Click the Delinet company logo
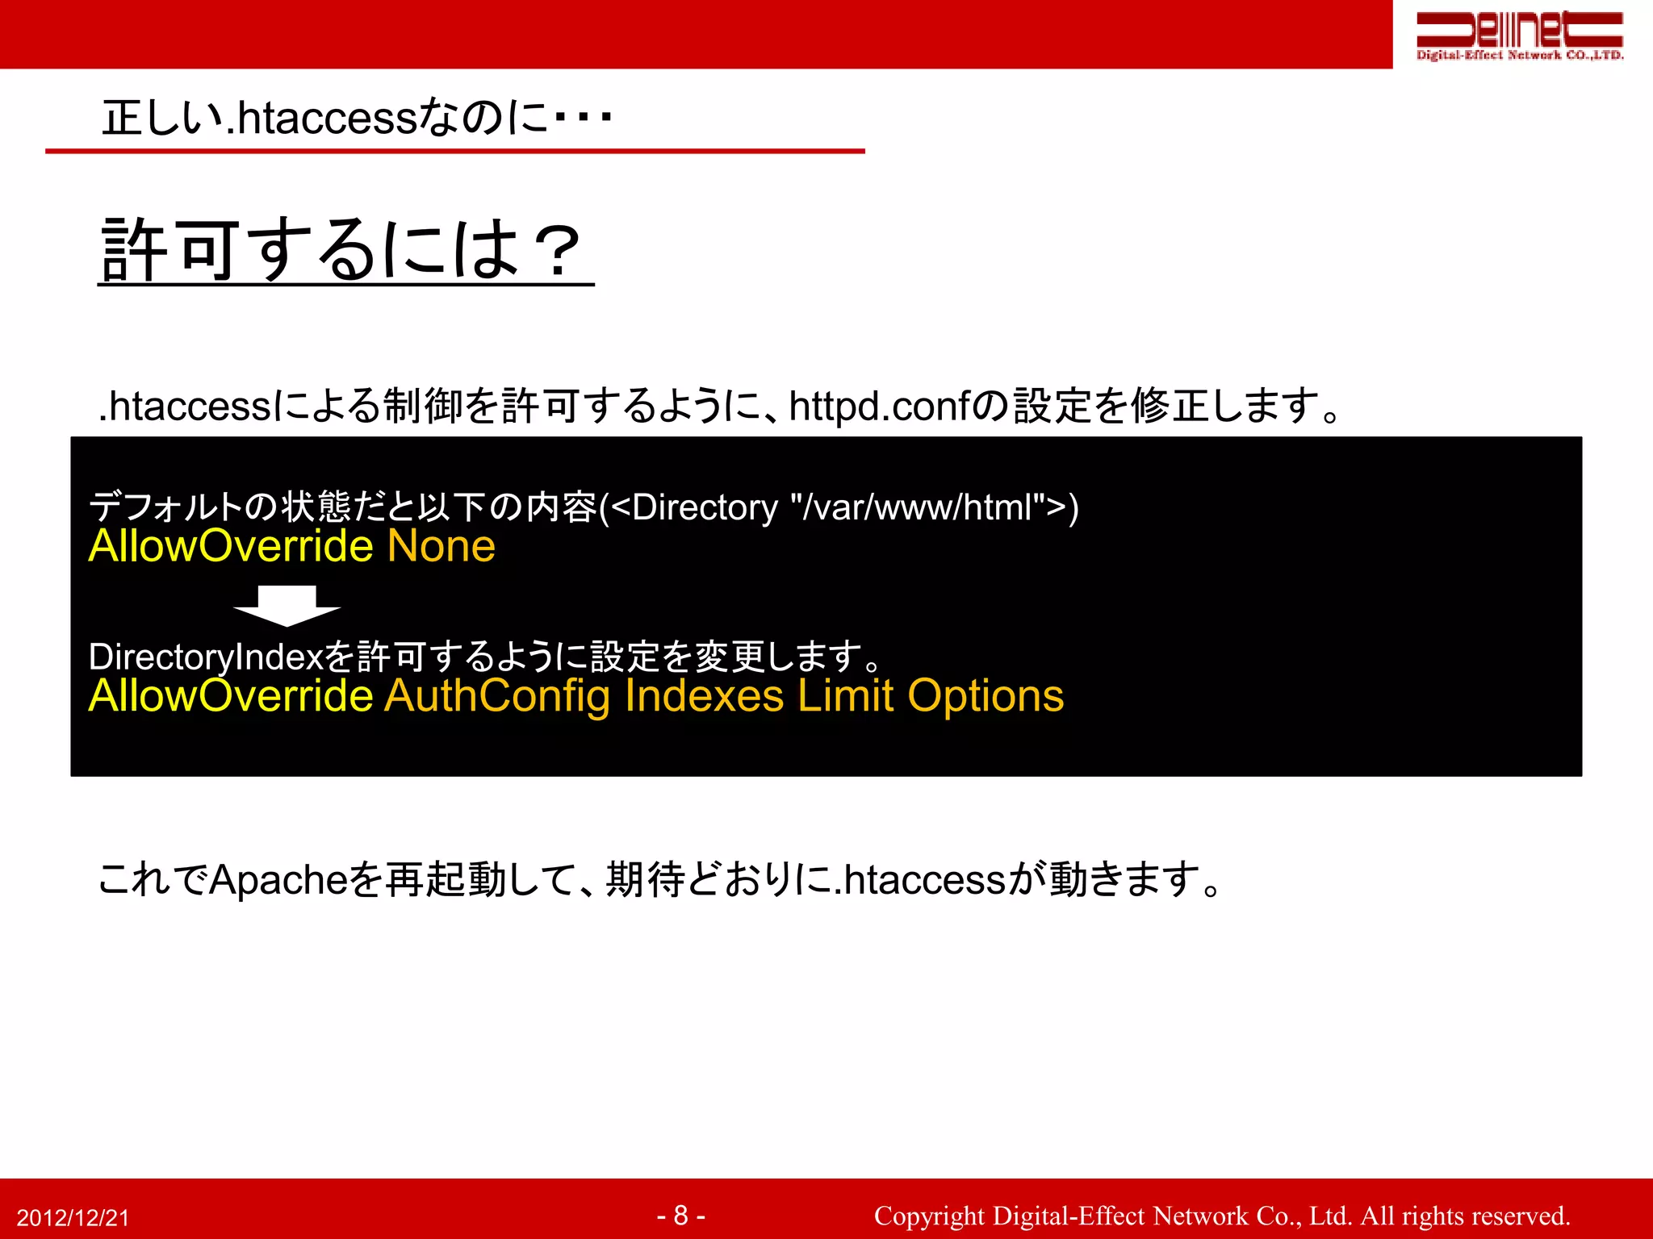 (x=1520, y=35)
